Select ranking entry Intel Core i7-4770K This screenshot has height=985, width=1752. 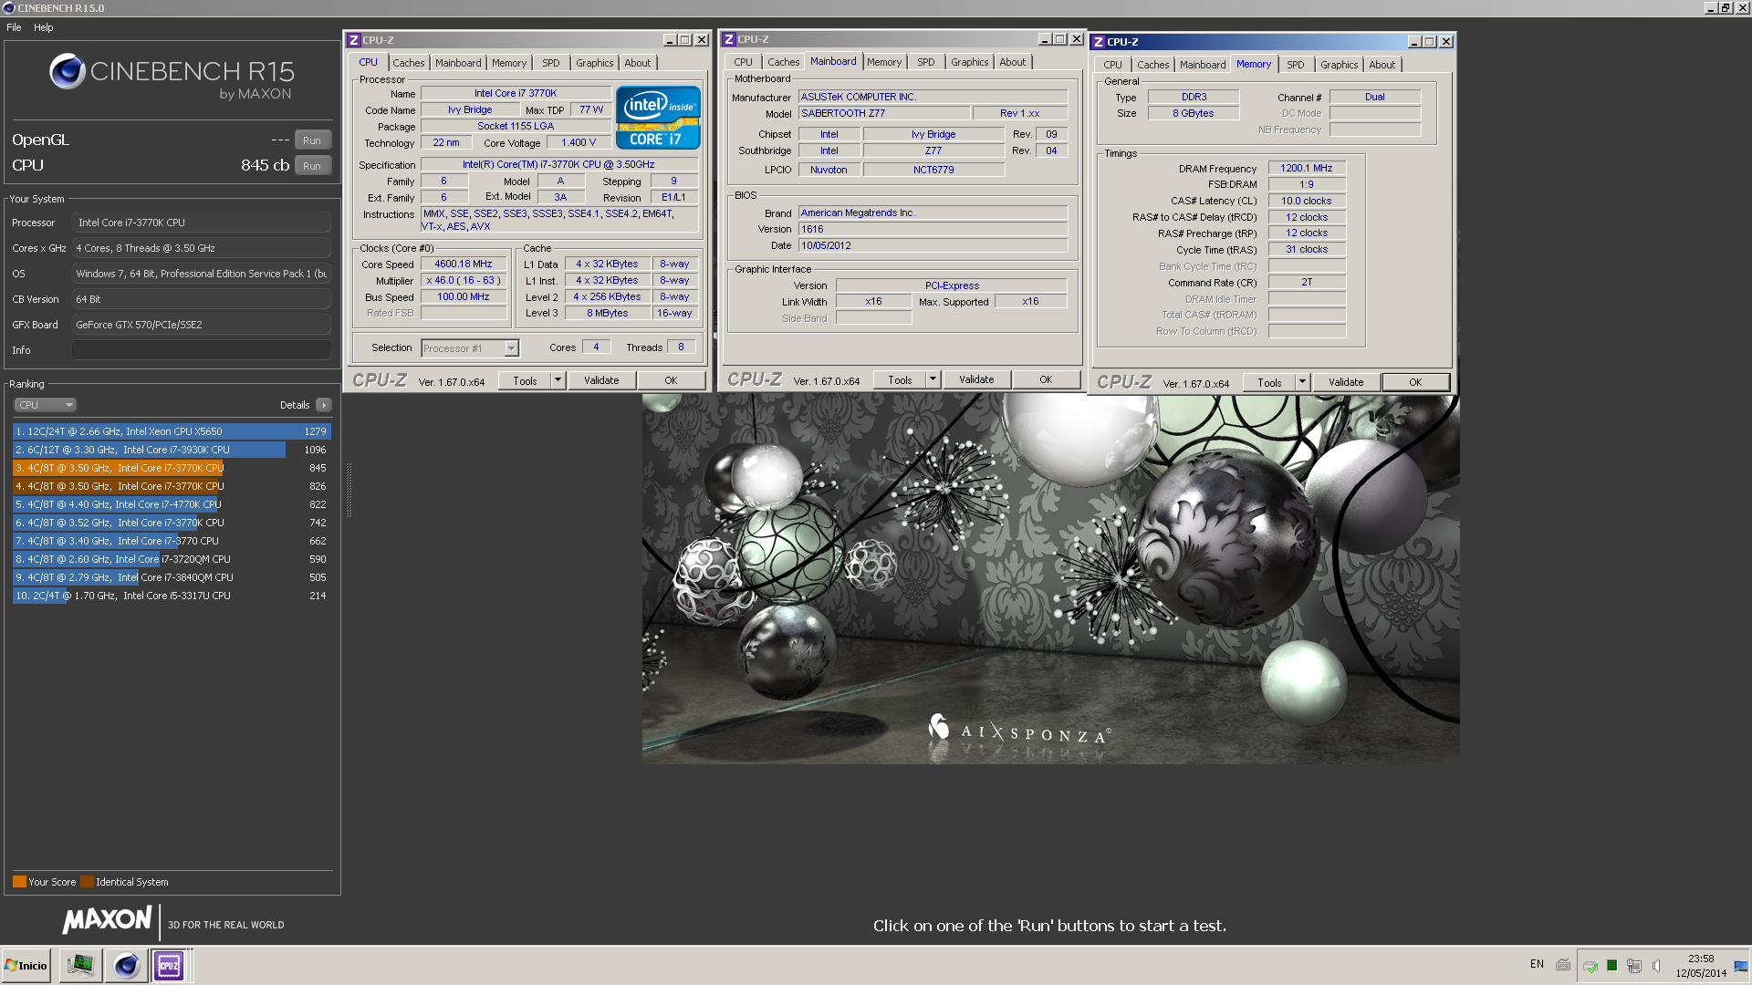tap(172, 504)
